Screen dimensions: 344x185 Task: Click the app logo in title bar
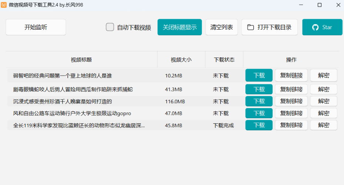4,5
